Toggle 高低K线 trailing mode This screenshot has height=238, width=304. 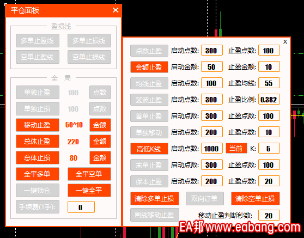click(149, 149)
